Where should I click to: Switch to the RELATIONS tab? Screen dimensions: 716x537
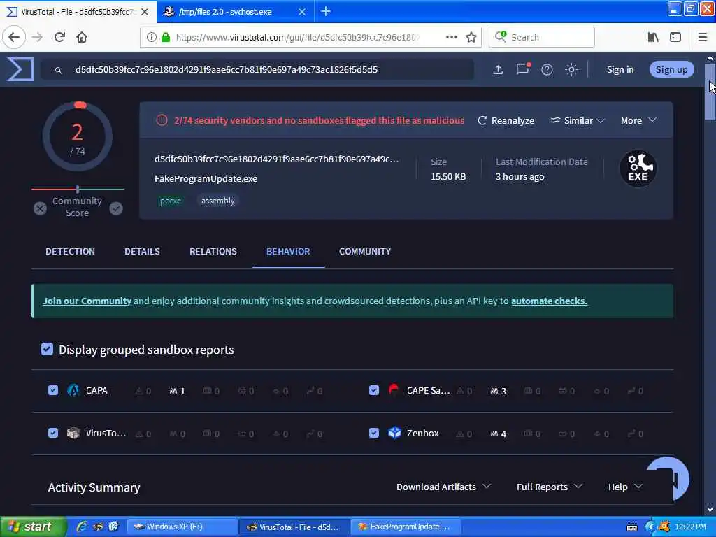pos(213,252)
